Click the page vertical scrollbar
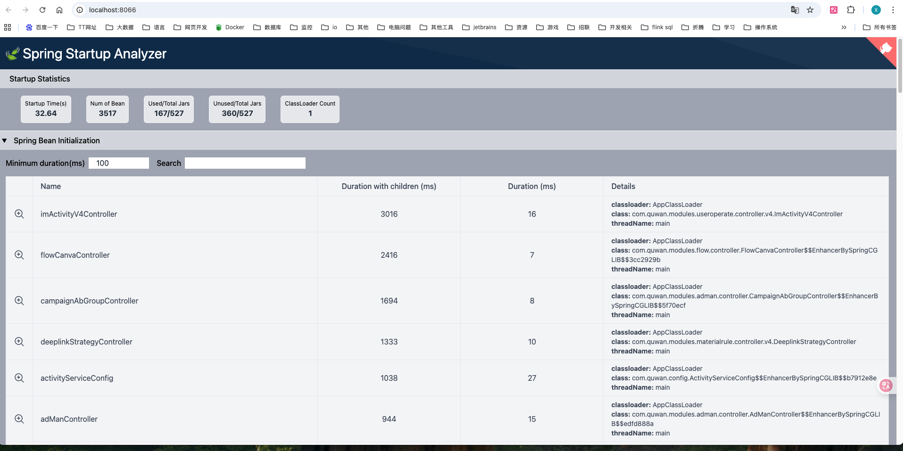The image size is (903, 451). point(900,66)
